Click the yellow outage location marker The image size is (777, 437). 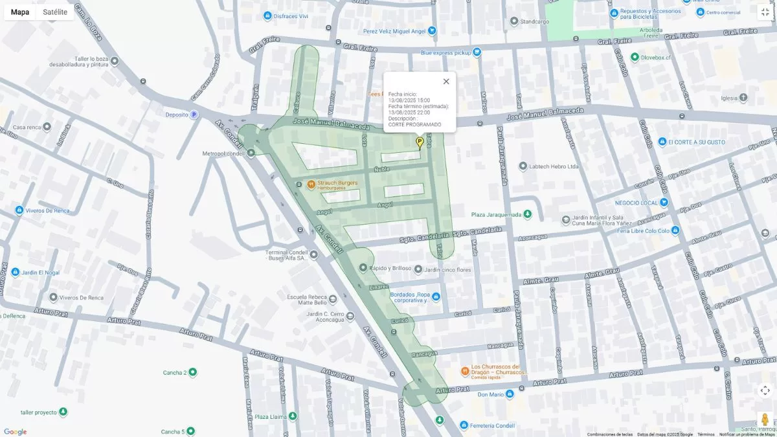[x=419, y=143]
